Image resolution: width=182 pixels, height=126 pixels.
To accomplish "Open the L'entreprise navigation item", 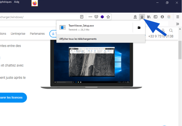I will [x=18, y=34].
